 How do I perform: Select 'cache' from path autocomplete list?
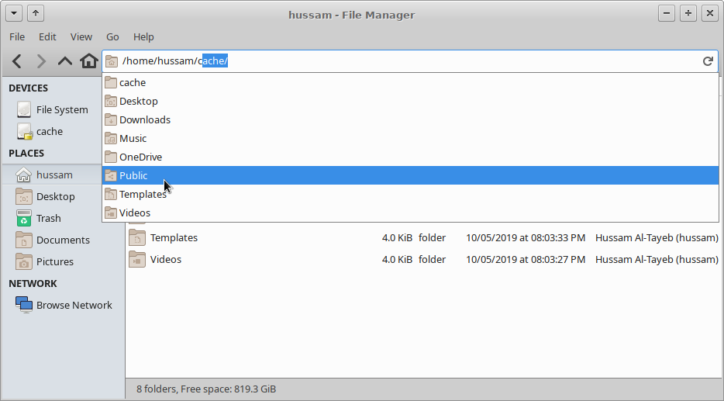click(x=133, y=83)
